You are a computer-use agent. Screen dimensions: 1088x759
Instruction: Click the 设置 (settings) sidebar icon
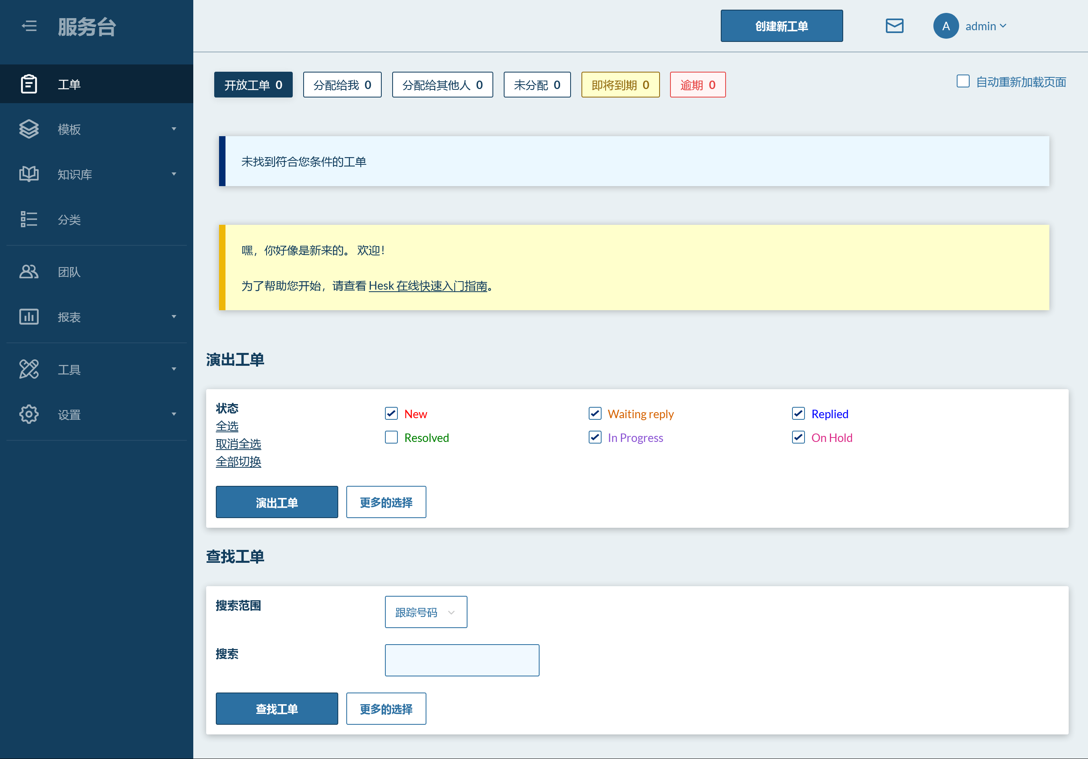tap(28, 413)
